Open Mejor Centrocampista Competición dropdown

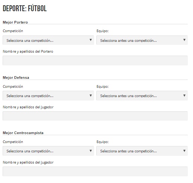pyautogui.click(x=48, y=151)
